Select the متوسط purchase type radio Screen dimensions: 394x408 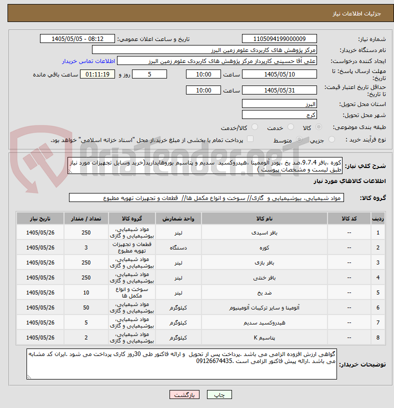[x=299, y=139]
